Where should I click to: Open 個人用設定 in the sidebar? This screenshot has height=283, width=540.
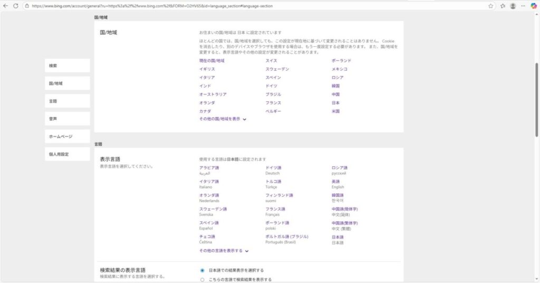tap(67, 154)
